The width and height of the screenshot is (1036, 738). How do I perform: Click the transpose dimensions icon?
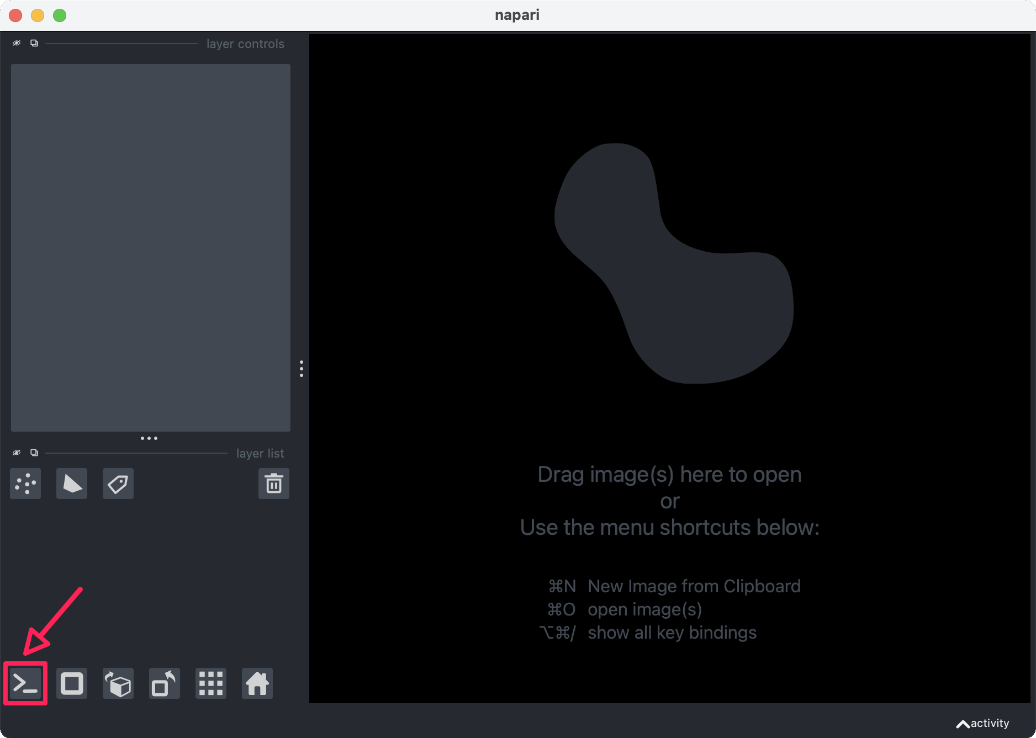(165, 683)
